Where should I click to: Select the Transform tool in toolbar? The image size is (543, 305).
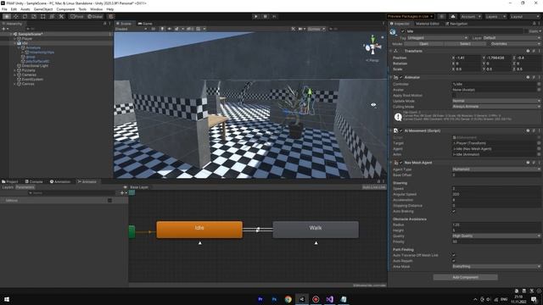coord(52,16)
